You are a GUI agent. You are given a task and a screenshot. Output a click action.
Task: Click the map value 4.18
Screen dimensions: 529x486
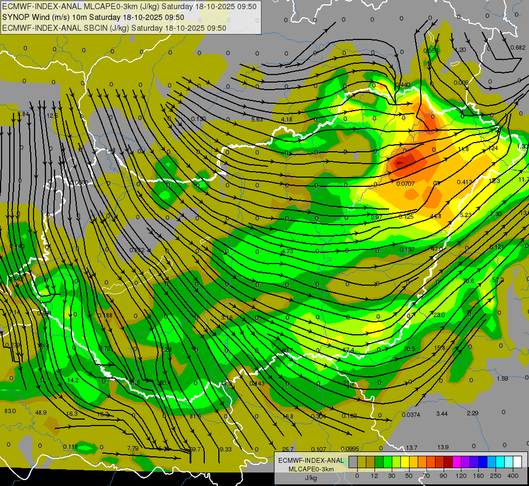[x=286, y=119]
